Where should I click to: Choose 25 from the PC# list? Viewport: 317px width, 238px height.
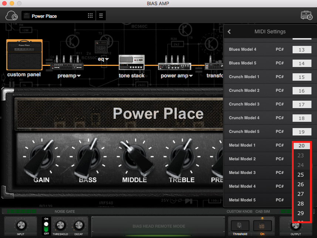tap(301, 175)
